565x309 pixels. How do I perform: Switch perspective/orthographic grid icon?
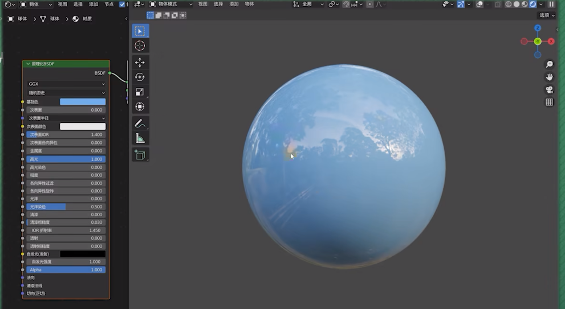click(x=549, y=102)
